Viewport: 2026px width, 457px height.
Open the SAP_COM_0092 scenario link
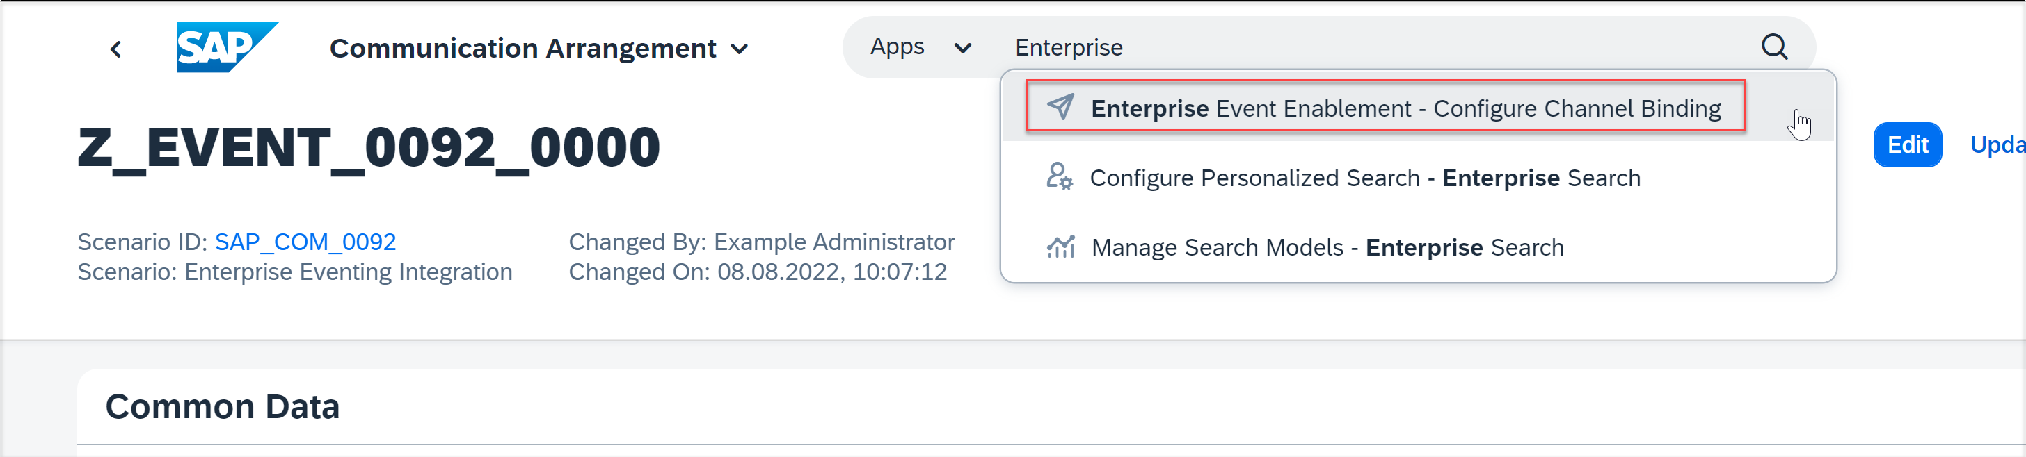(x=305, y=242)
